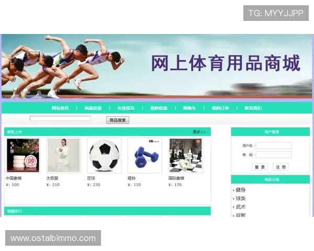Open the 哑铃 blue dumbbells image

point(145,155)
